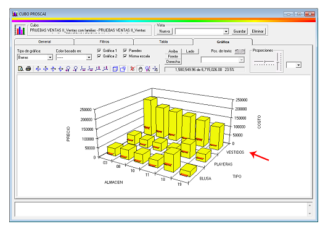
Task: Select the 3D cube view icon
Action: tap(115, 68)
